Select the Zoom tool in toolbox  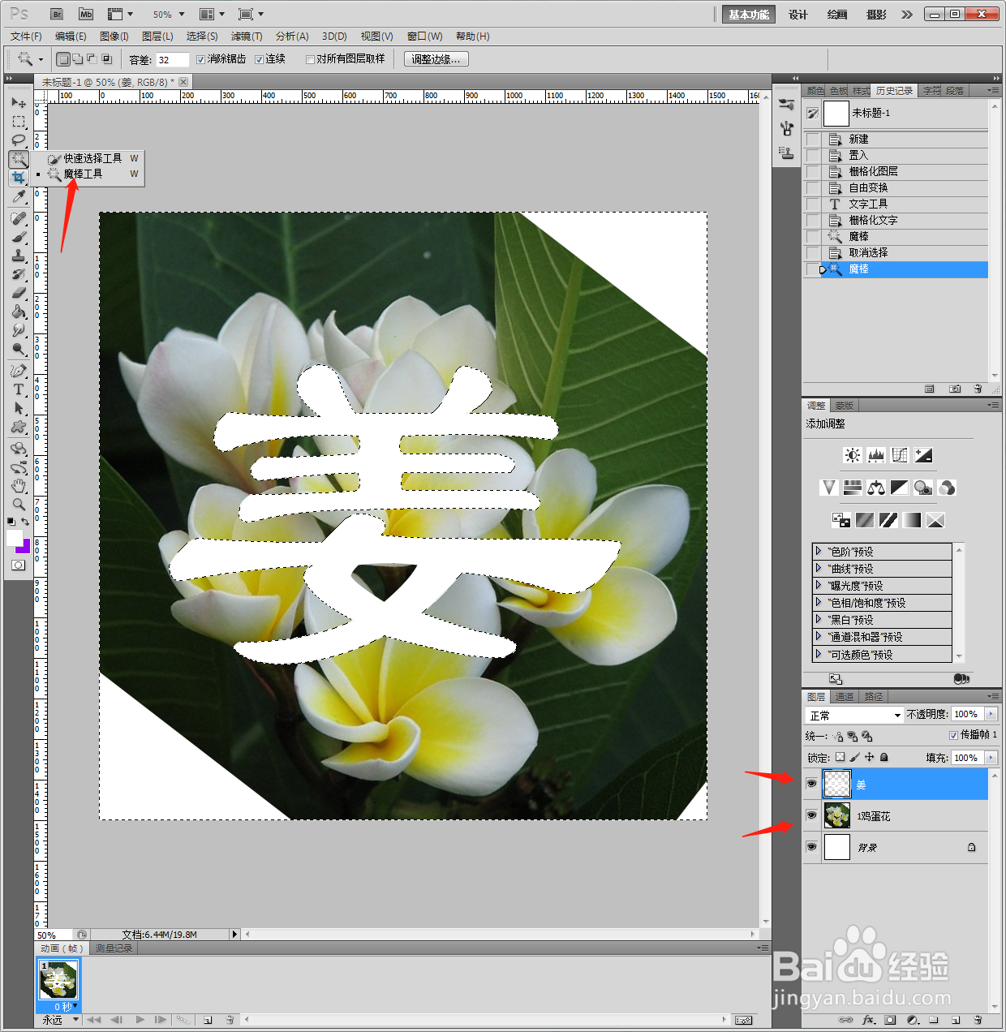coord(19,505)
